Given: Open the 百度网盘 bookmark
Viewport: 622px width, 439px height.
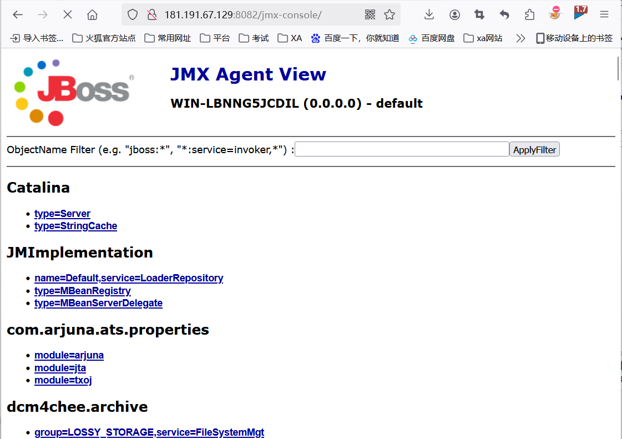Looking at the screenshot, I should 432,38.
